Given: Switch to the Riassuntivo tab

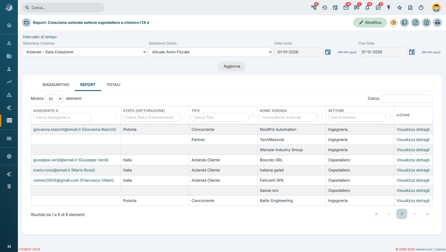Looking at the screenshot, I should pyautogui.click(x=56, y=85).
